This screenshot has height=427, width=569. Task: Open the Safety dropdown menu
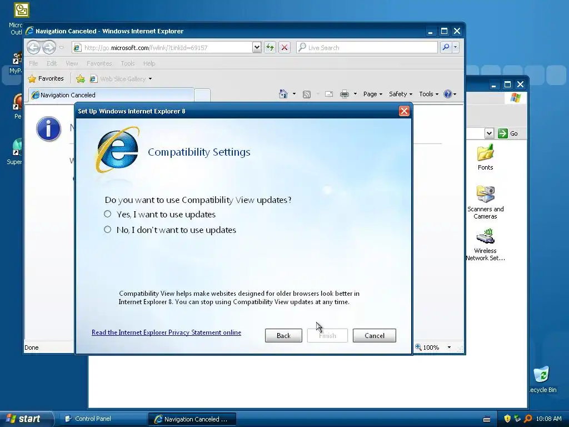point(401,94)
